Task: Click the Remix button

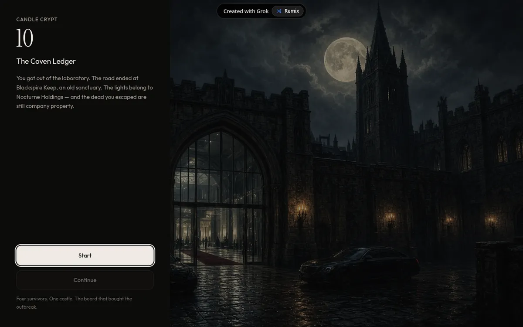Action: pos(288,11)
